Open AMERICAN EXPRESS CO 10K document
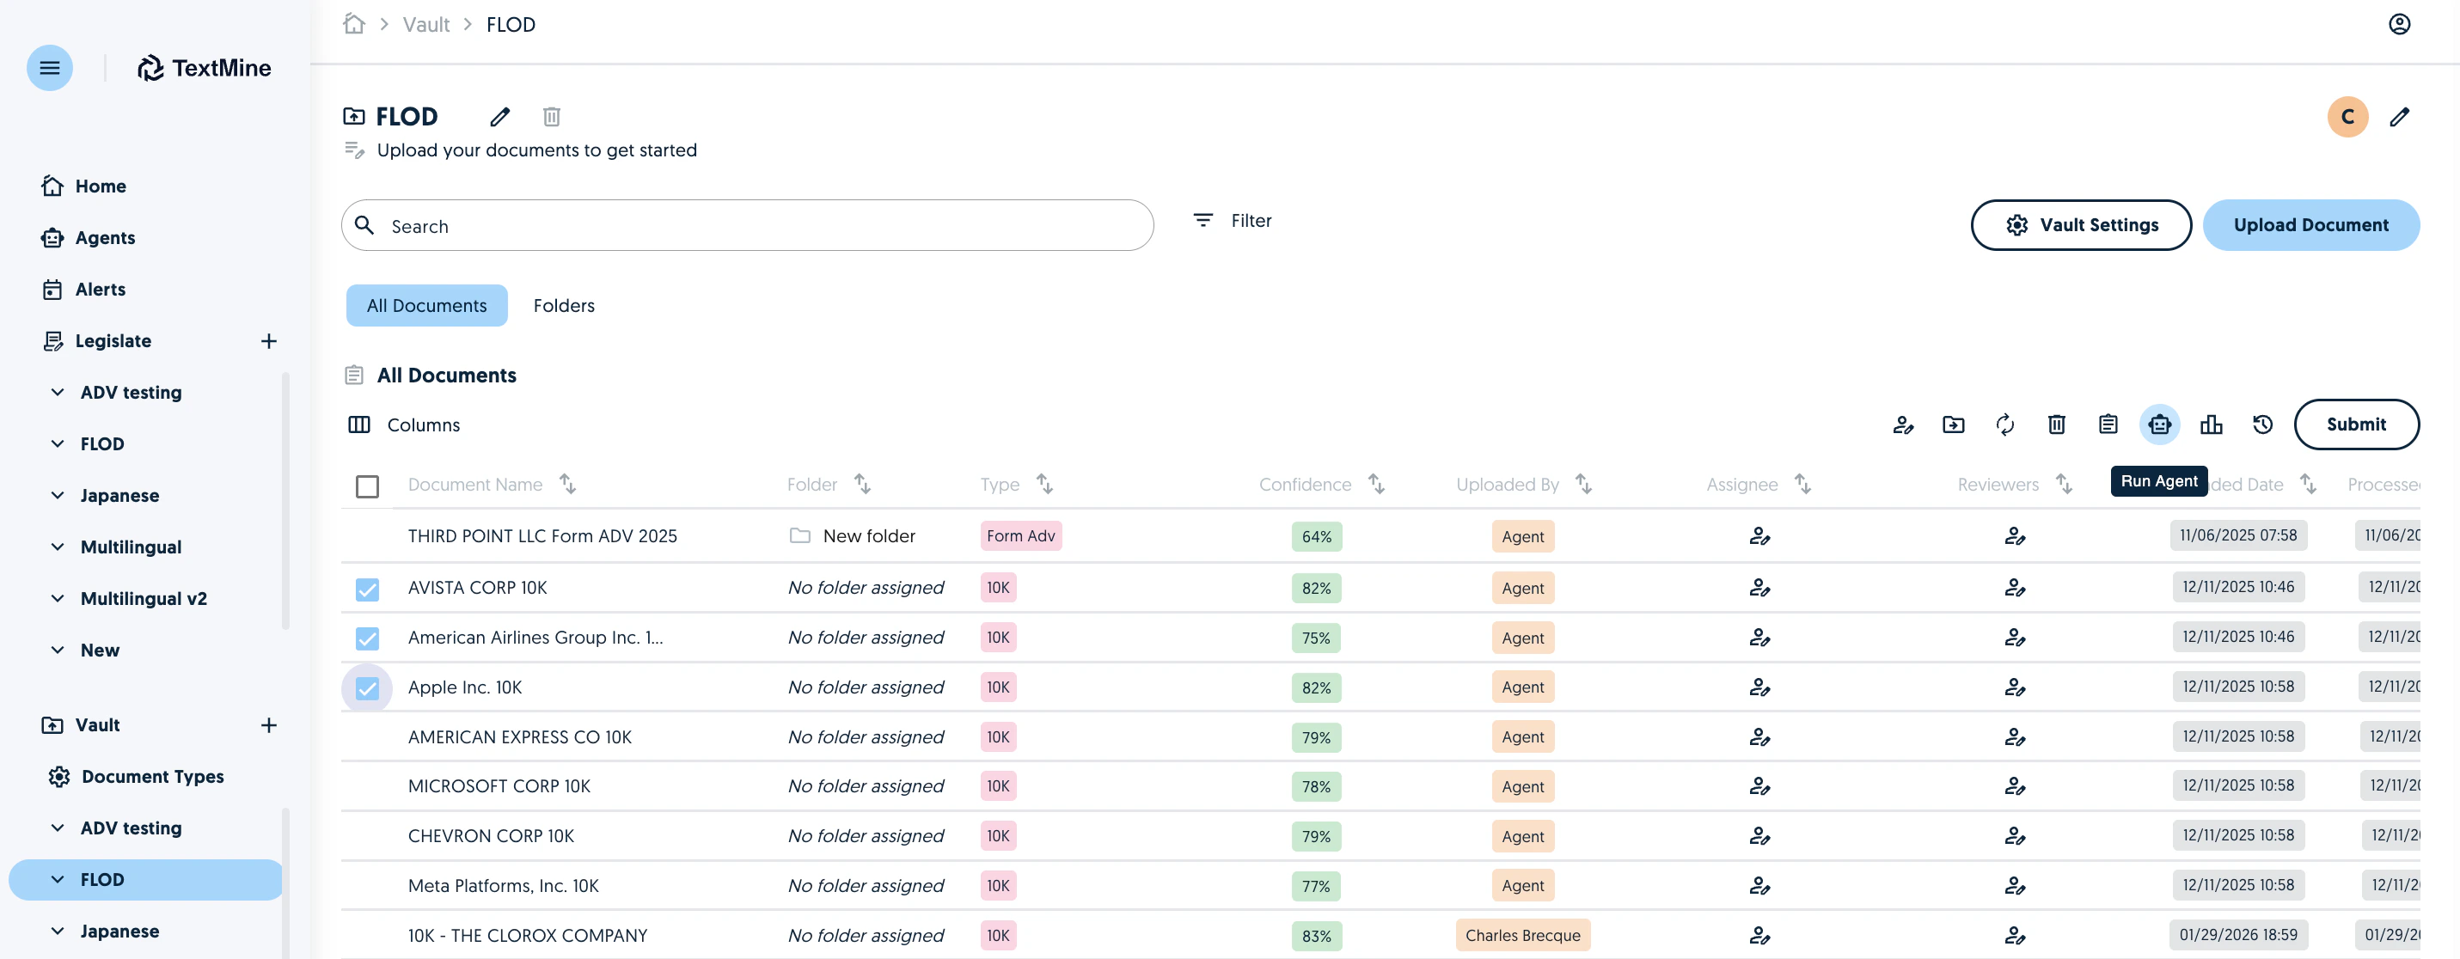The width and height of the screenshot is (2460, 959). [519, 736]
